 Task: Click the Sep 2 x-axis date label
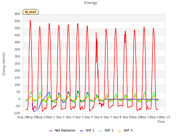pyautogui.click(x=60, y=117)
